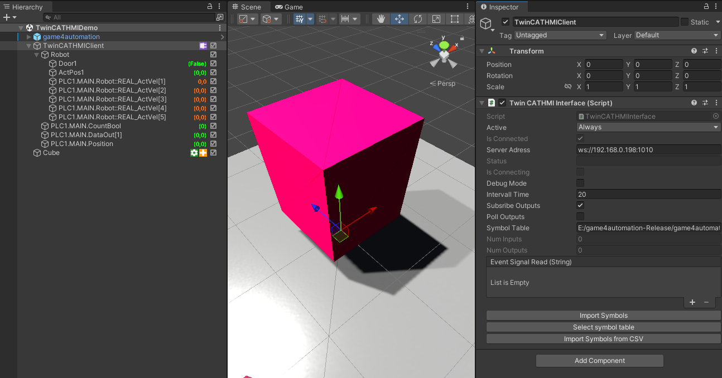Select the Rotate tool
Image resolution: width=722 pixels, height=378 pixels.
coord(418,19)
